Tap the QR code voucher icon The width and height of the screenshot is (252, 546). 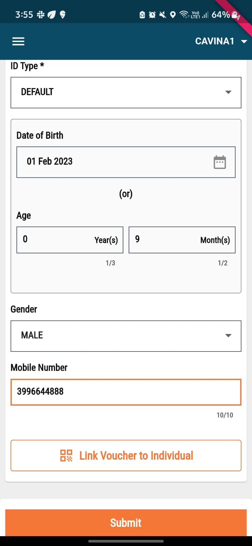pos(66,456)
